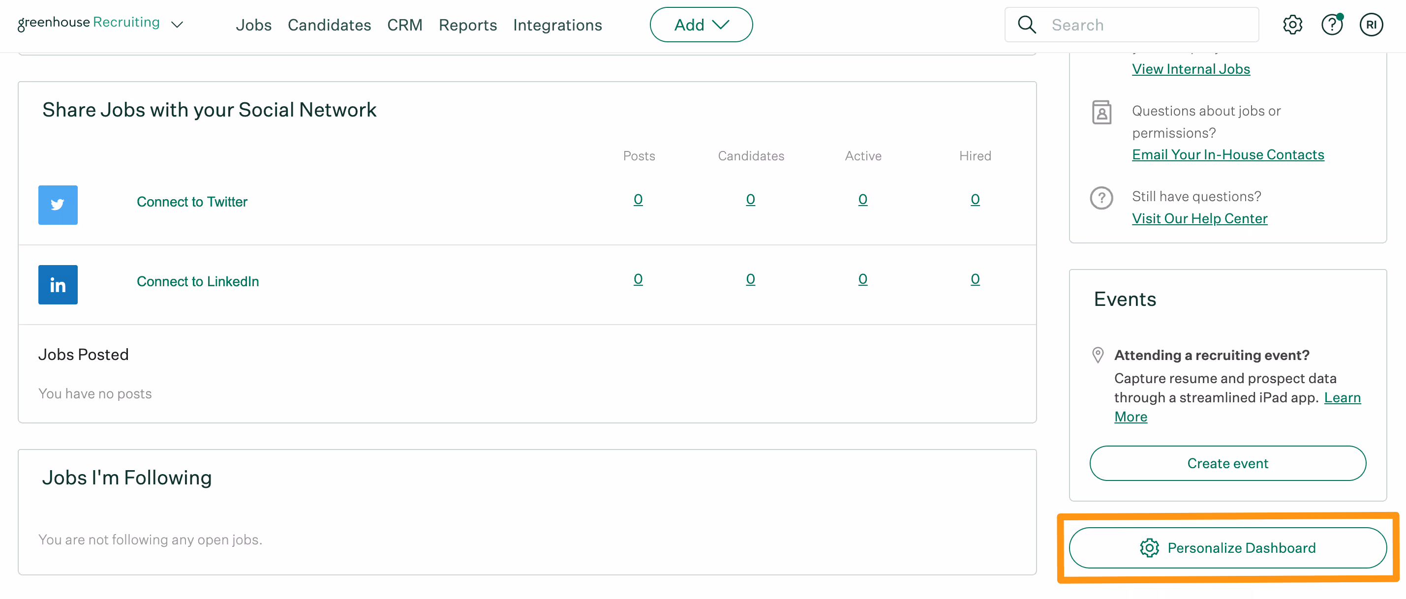Click Visit Our Help Center
Viewport: 1406px width, 599px height.
1199,218
